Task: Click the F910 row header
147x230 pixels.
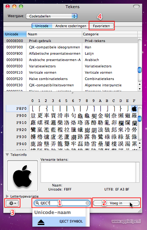Action: coord(22,122)
